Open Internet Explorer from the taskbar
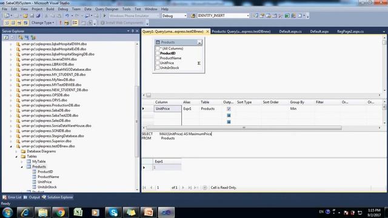The height and width of the screenshot is (218, 388). (25, 213)
